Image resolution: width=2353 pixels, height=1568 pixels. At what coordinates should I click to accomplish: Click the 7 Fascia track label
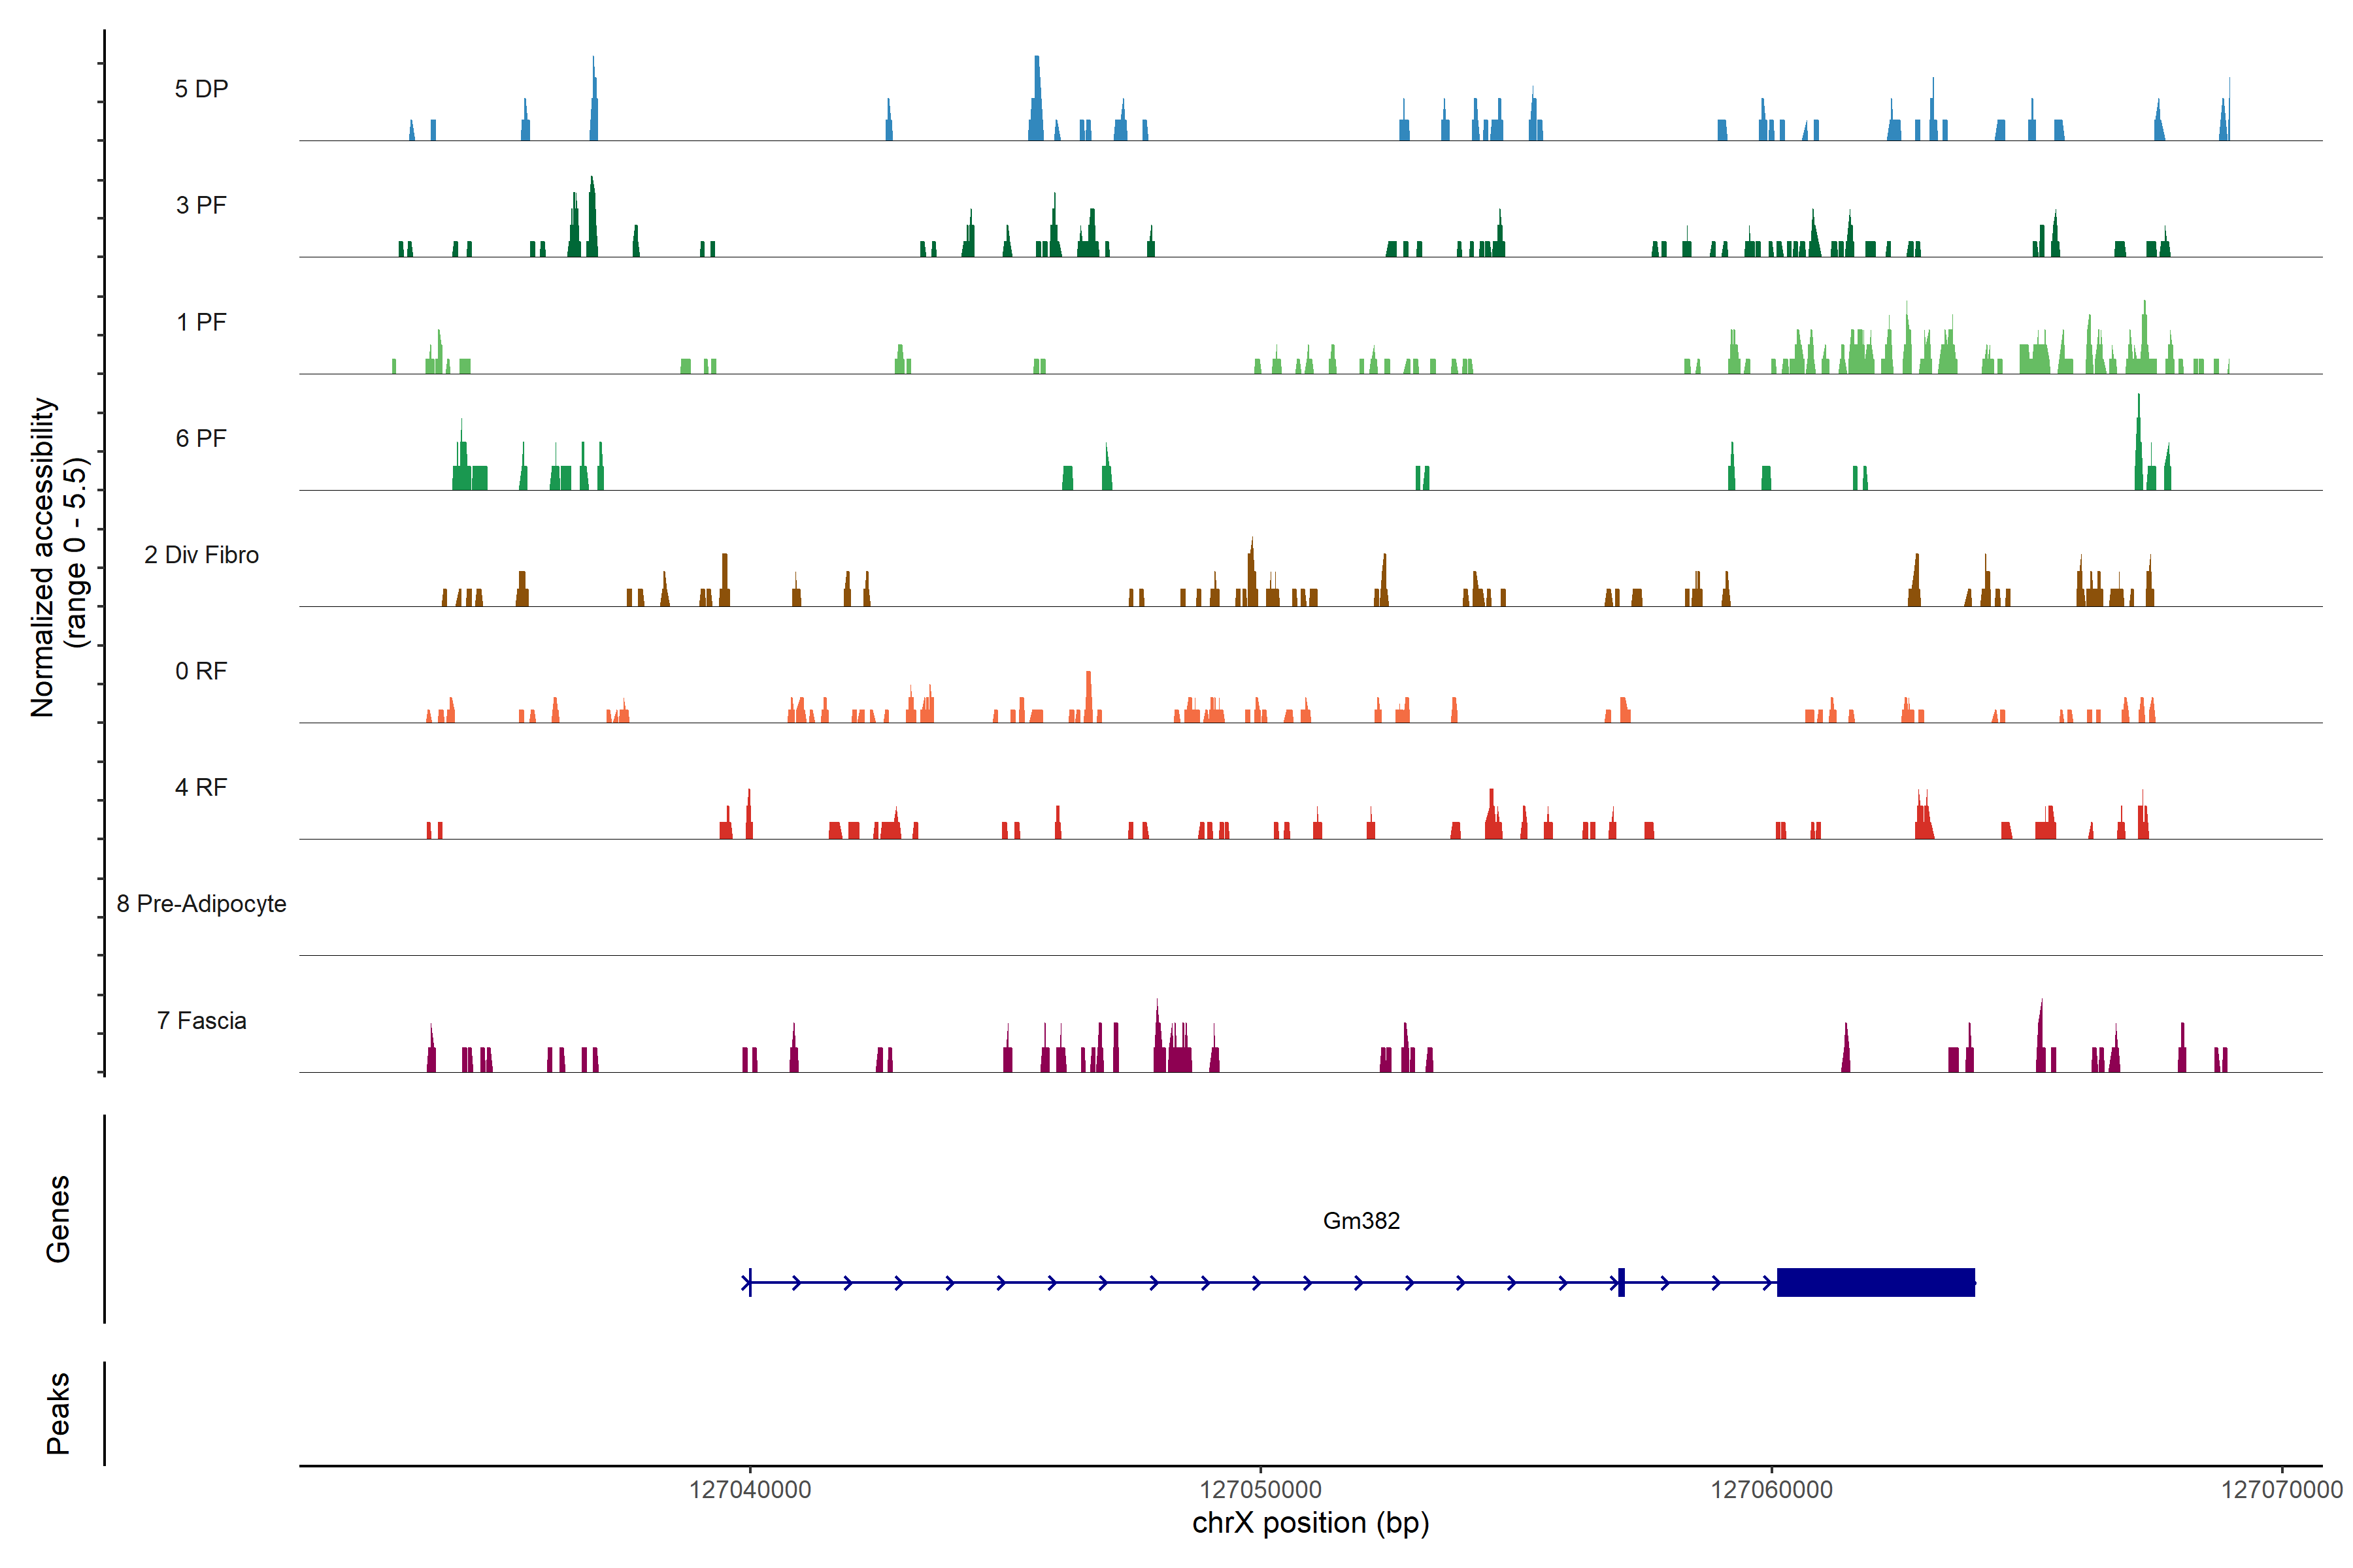(201, 1020)
